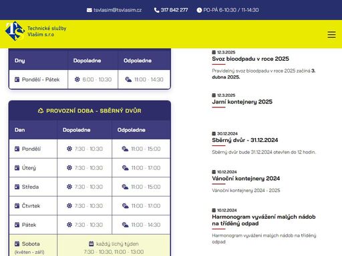Screen dimensions: 342x256
Task: Call phone number 317 842 277
Action: [x=174, y=10]
